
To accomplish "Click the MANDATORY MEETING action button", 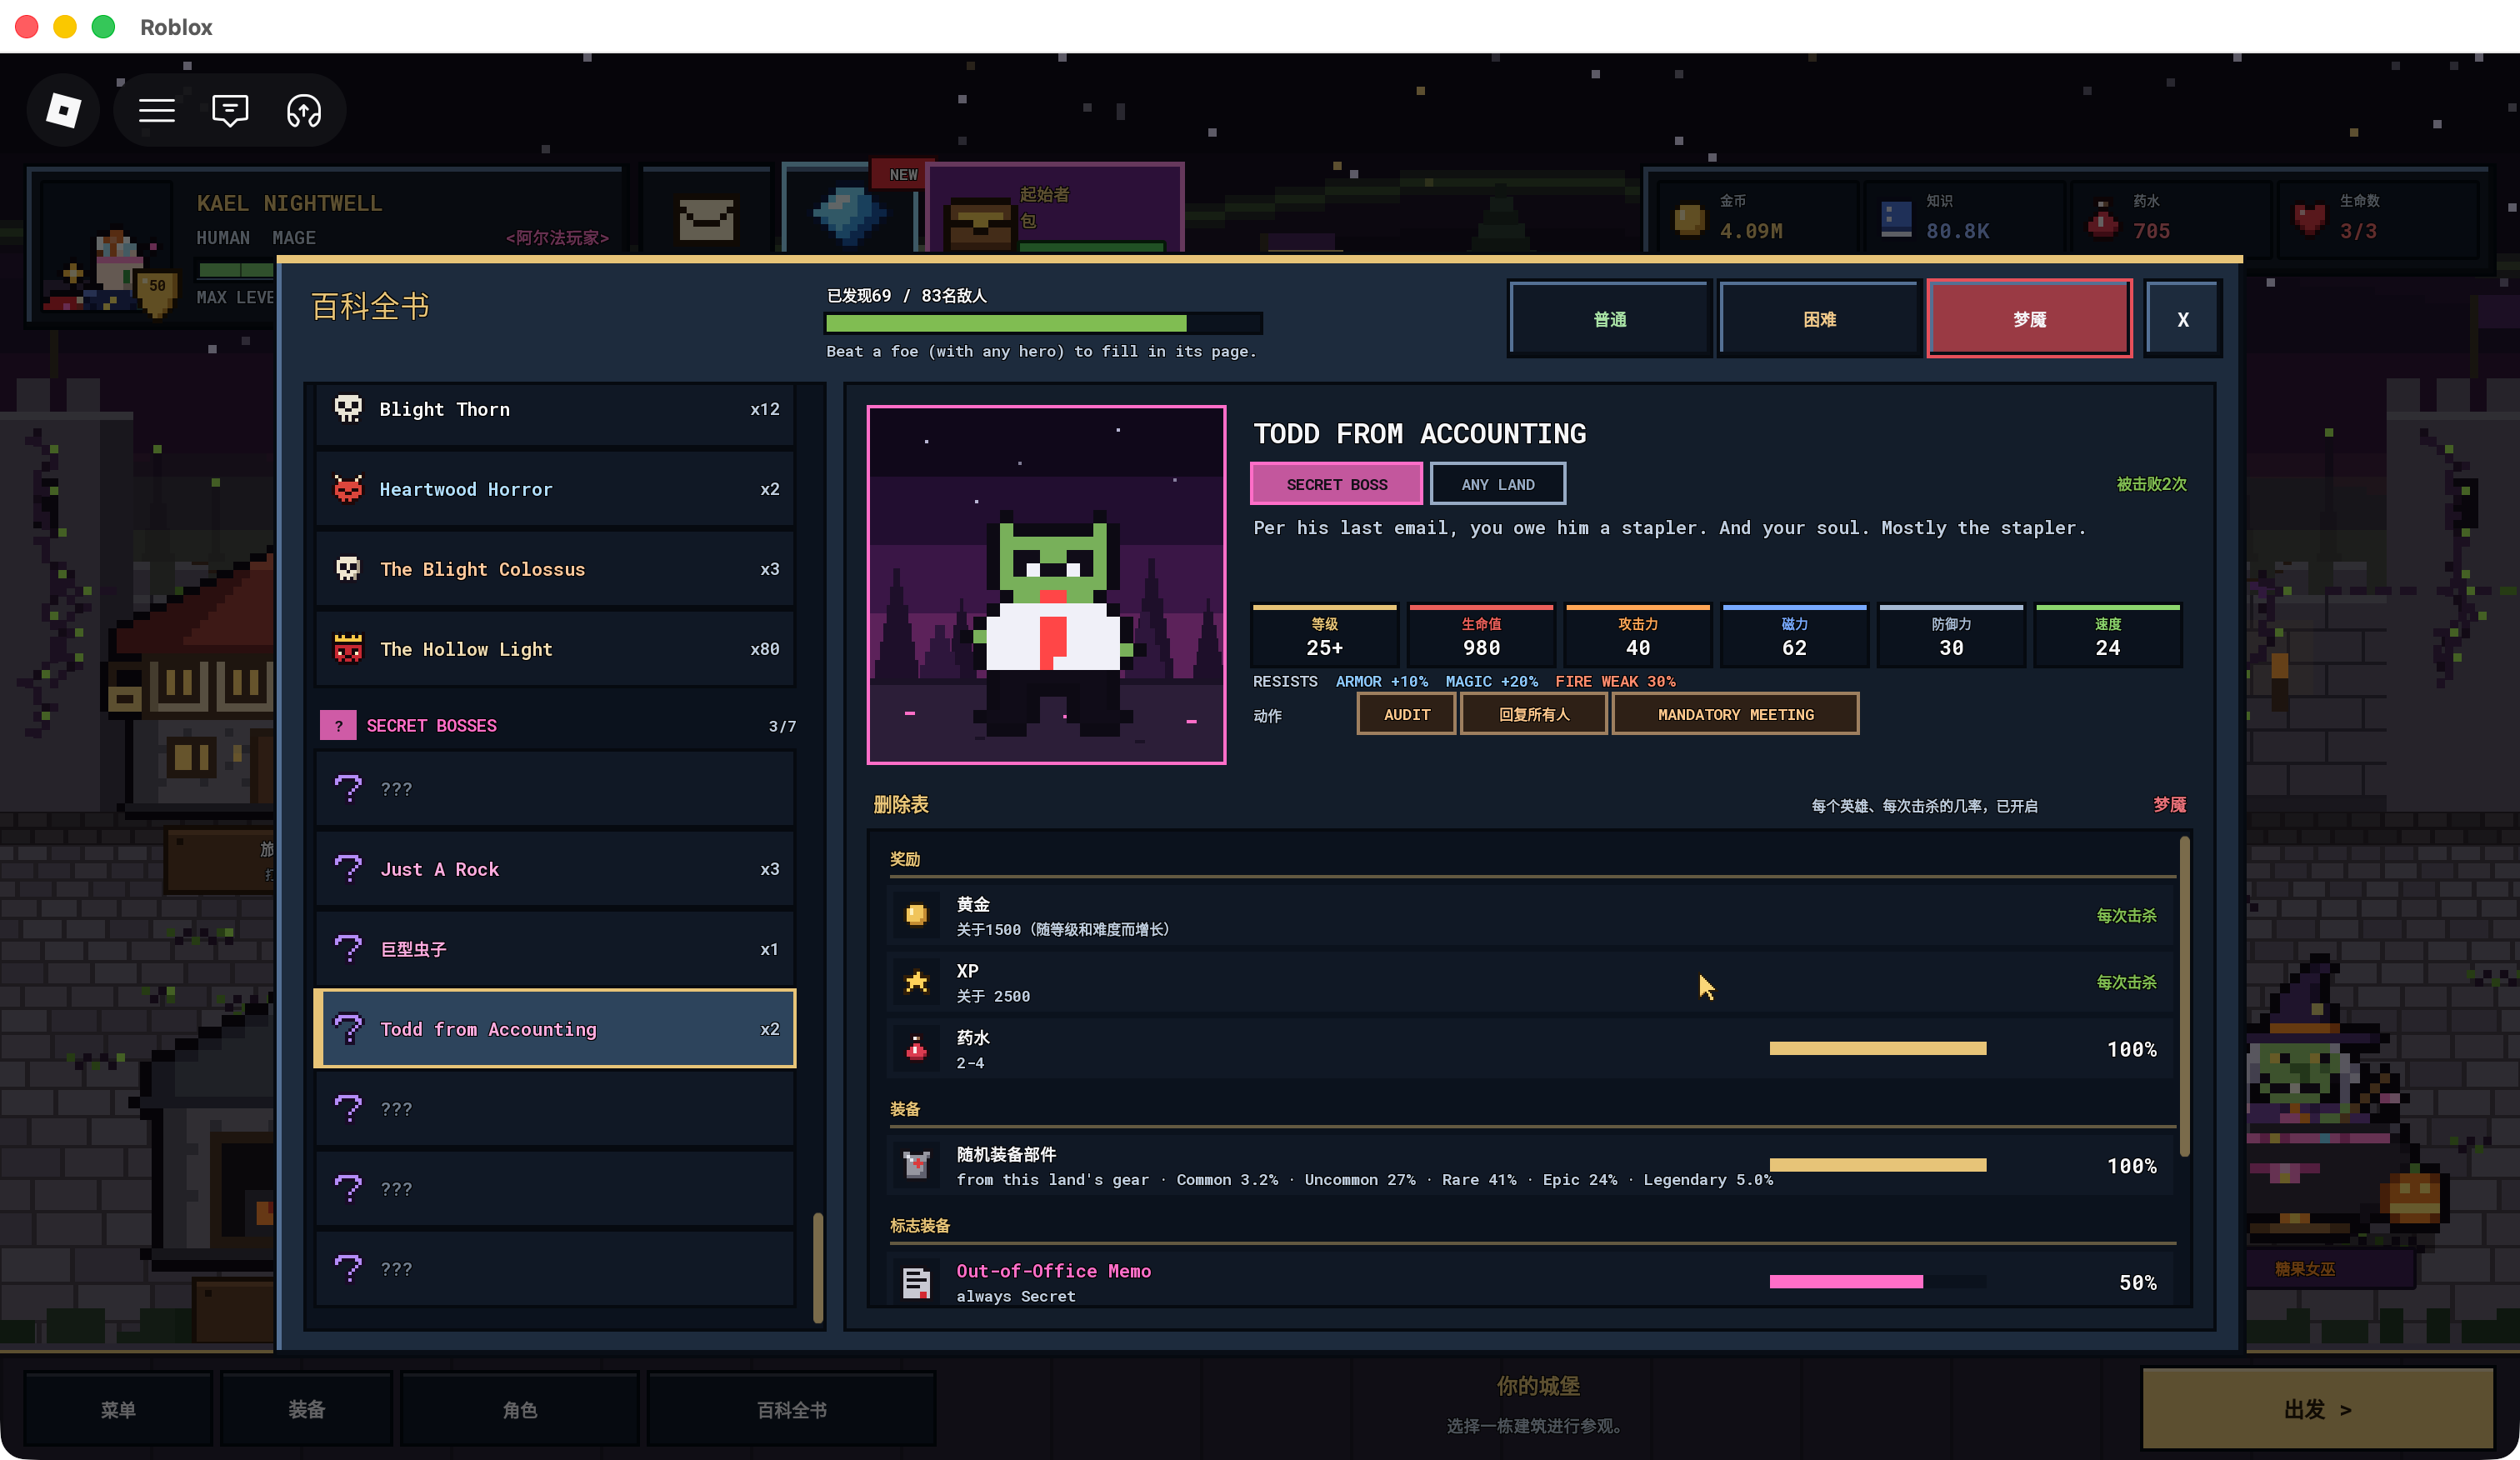I will pyautogui.click(x=1735, y=714).
